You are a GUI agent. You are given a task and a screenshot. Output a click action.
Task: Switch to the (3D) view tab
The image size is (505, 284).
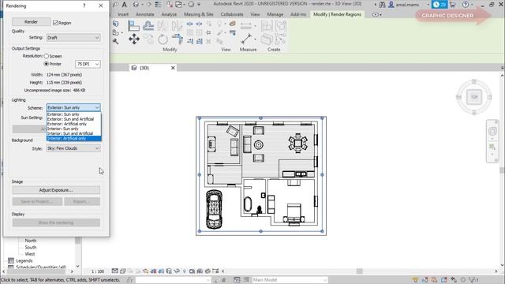pyautogui.click(x=144, y=68)
